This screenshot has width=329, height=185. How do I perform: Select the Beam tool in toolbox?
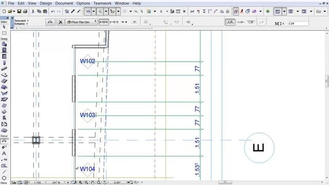click(x=4, y=68)
